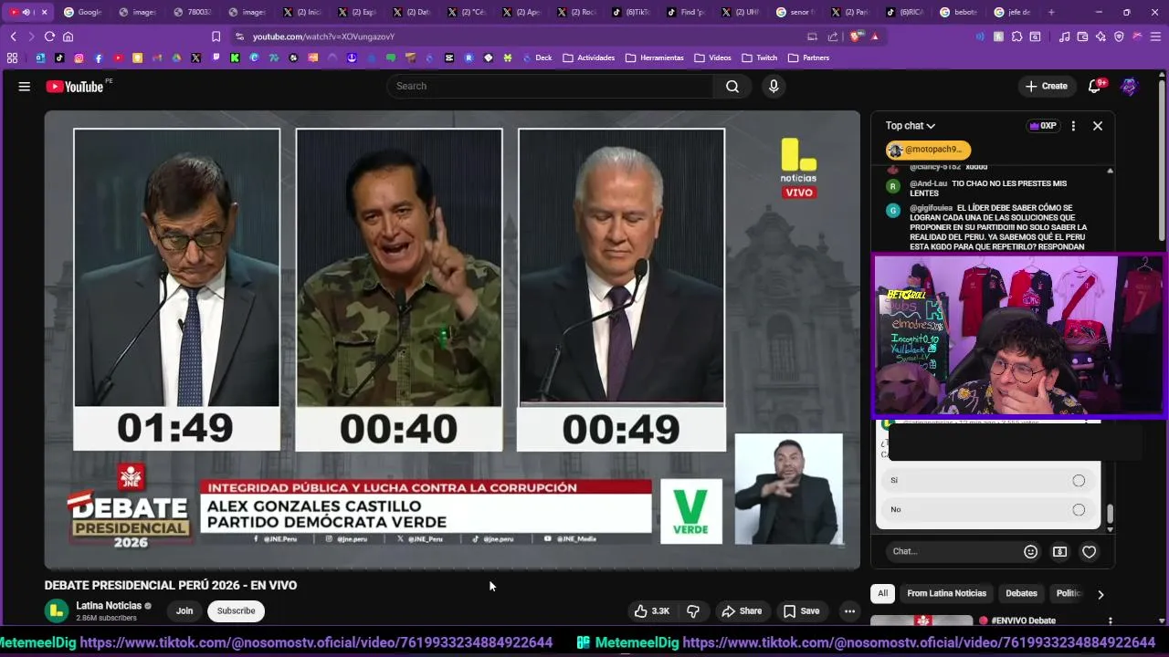The height and width of the screenshot is (657, 1169).
Task: Dislike the debate video
Action: click(x=693, y=611)
